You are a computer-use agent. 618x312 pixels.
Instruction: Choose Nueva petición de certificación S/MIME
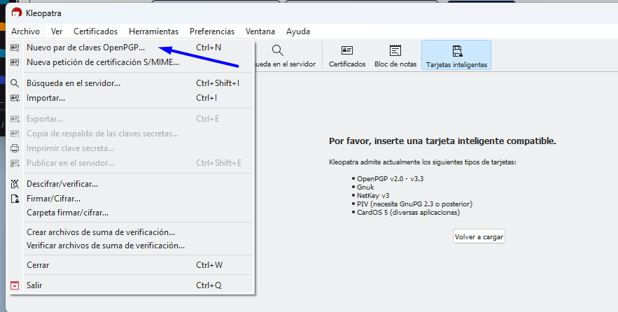point(130,62)
